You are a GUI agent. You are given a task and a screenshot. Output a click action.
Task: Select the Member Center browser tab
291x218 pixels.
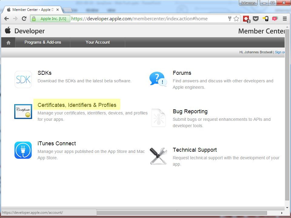(x=33, y=10)
